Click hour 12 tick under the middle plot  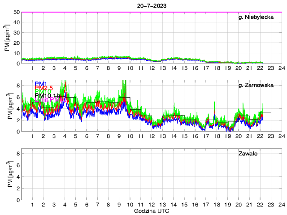click(152, 136)
